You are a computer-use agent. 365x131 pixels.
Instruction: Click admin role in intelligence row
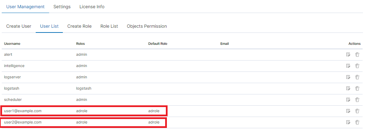tap(81, 66)
